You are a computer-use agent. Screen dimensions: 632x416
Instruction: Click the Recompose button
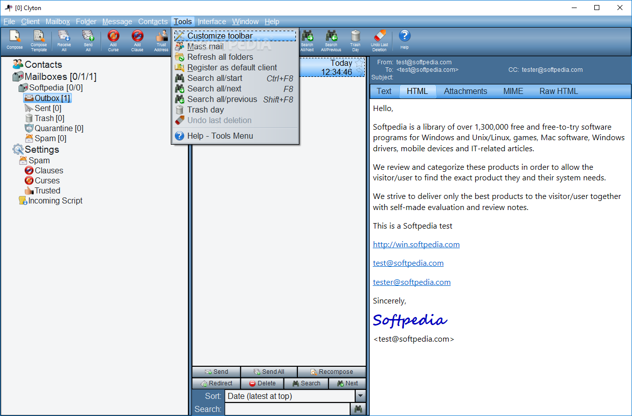click(x=332, y=372)
